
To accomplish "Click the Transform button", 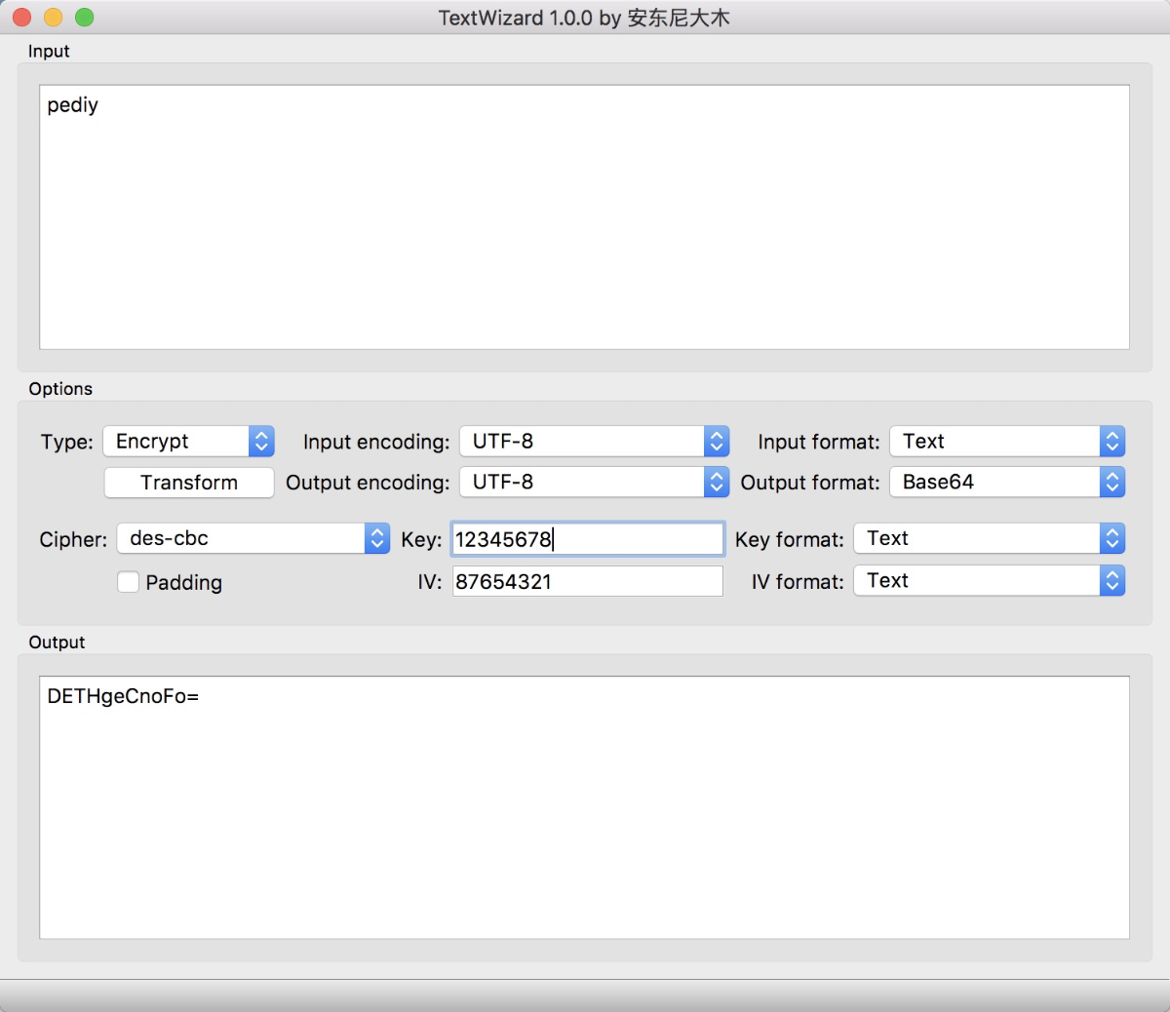I will tap(189, 483).
